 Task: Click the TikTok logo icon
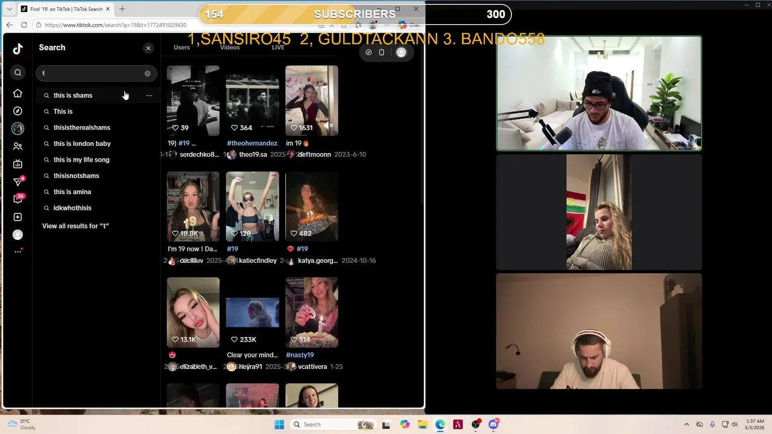tap(17, 49)
